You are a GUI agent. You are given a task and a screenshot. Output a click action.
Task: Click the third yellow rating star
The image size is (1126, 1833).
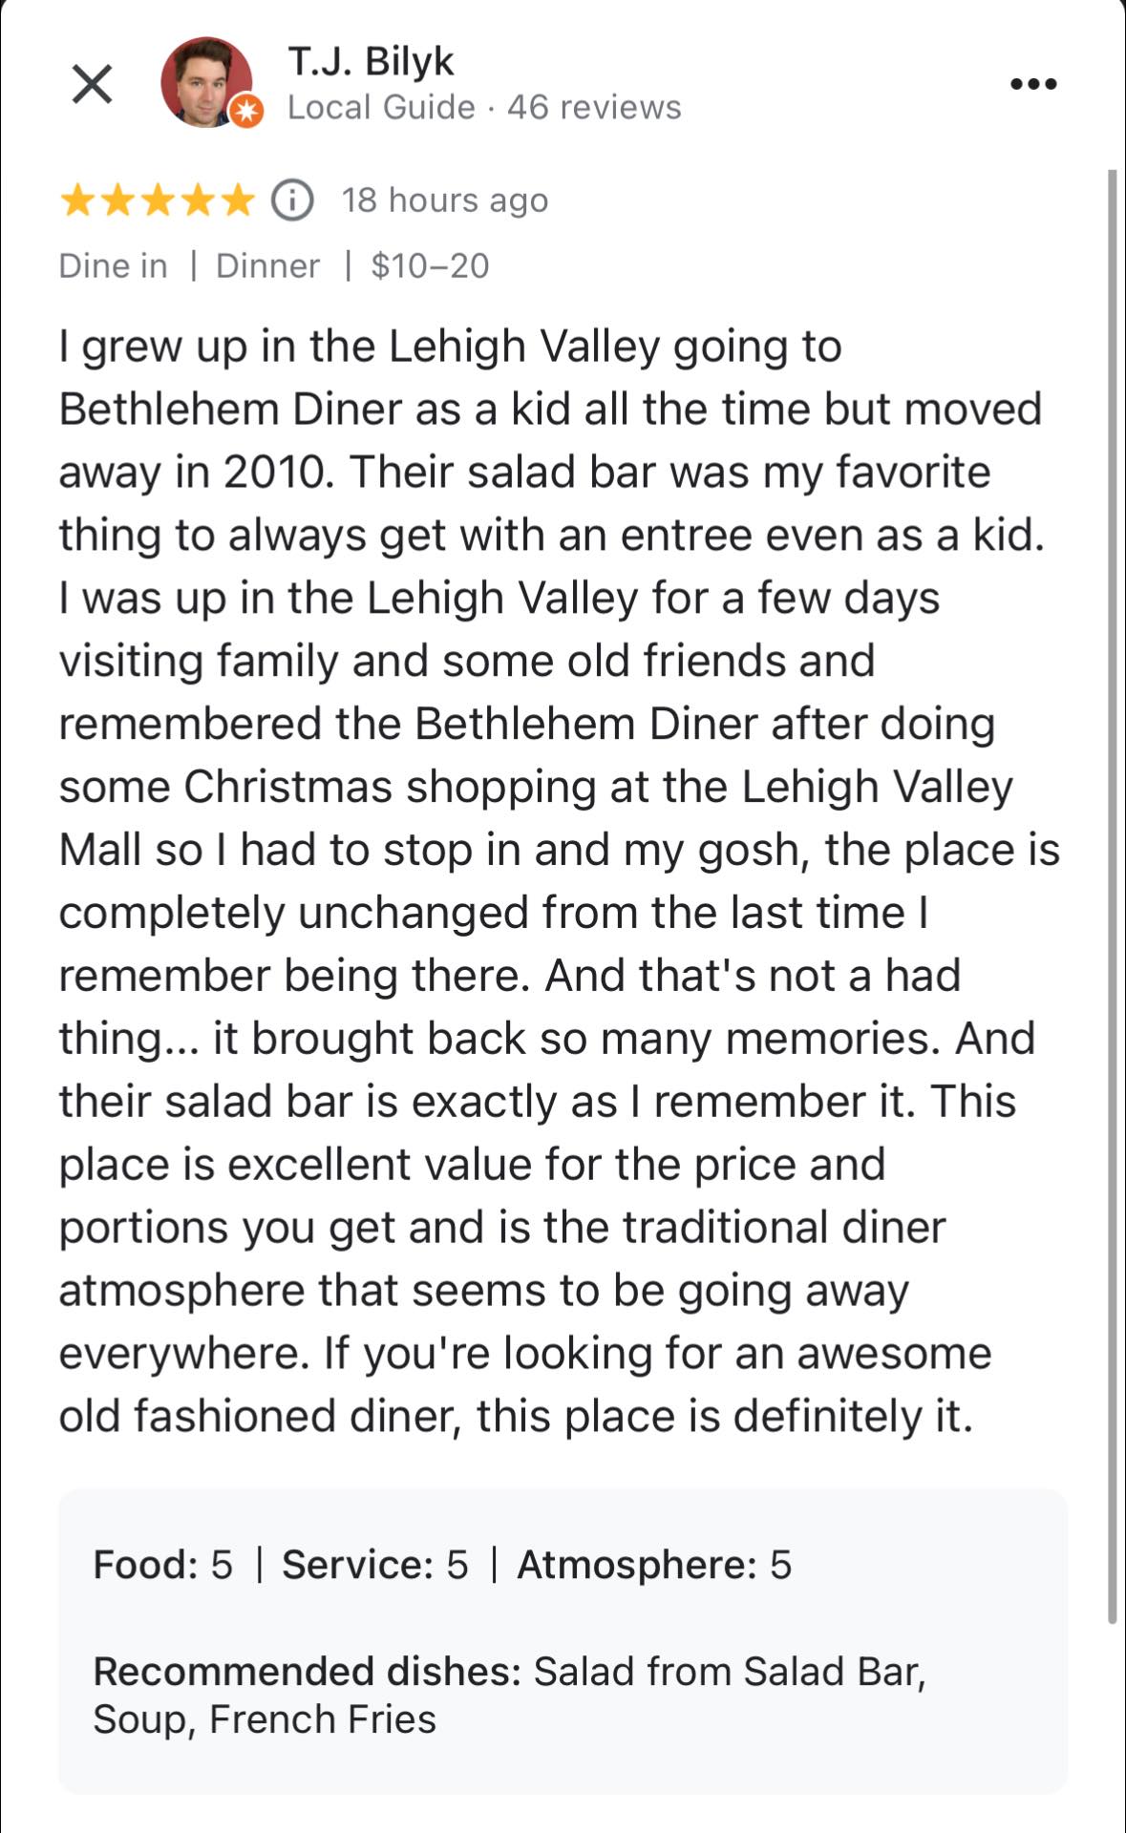coord(158,200)
